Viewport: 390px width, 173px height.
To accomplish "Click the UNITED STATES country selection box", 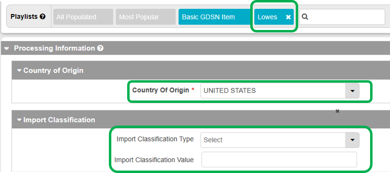I will click(273, 91).
